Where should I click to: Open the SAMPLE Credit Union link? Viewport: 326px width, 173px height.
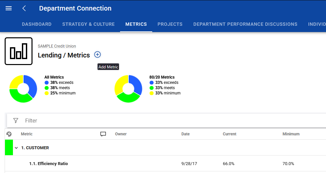57,46
